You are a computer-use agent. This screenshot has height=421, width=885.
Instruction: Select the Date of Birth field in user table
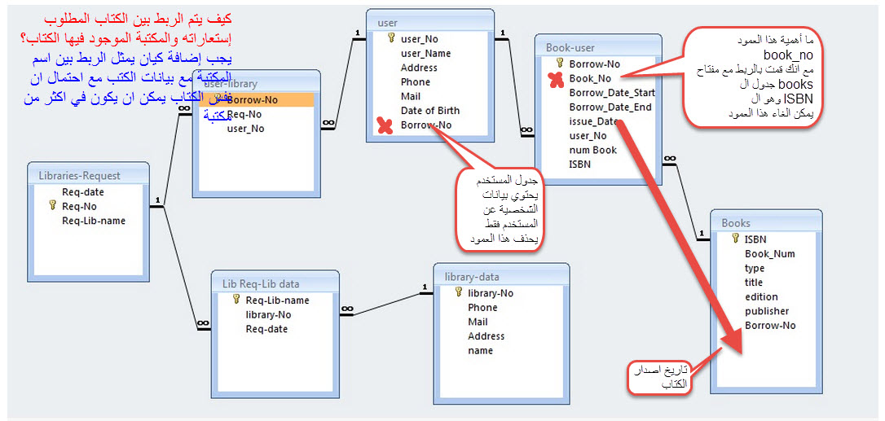(x=429, y=111)
